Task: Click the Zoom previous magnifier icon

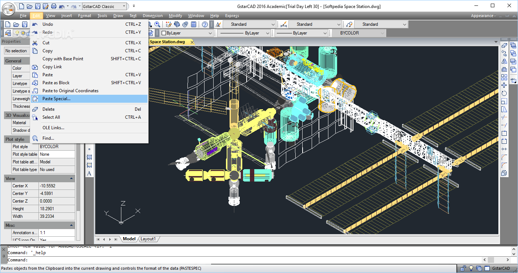Action: [x=157, y=24]
